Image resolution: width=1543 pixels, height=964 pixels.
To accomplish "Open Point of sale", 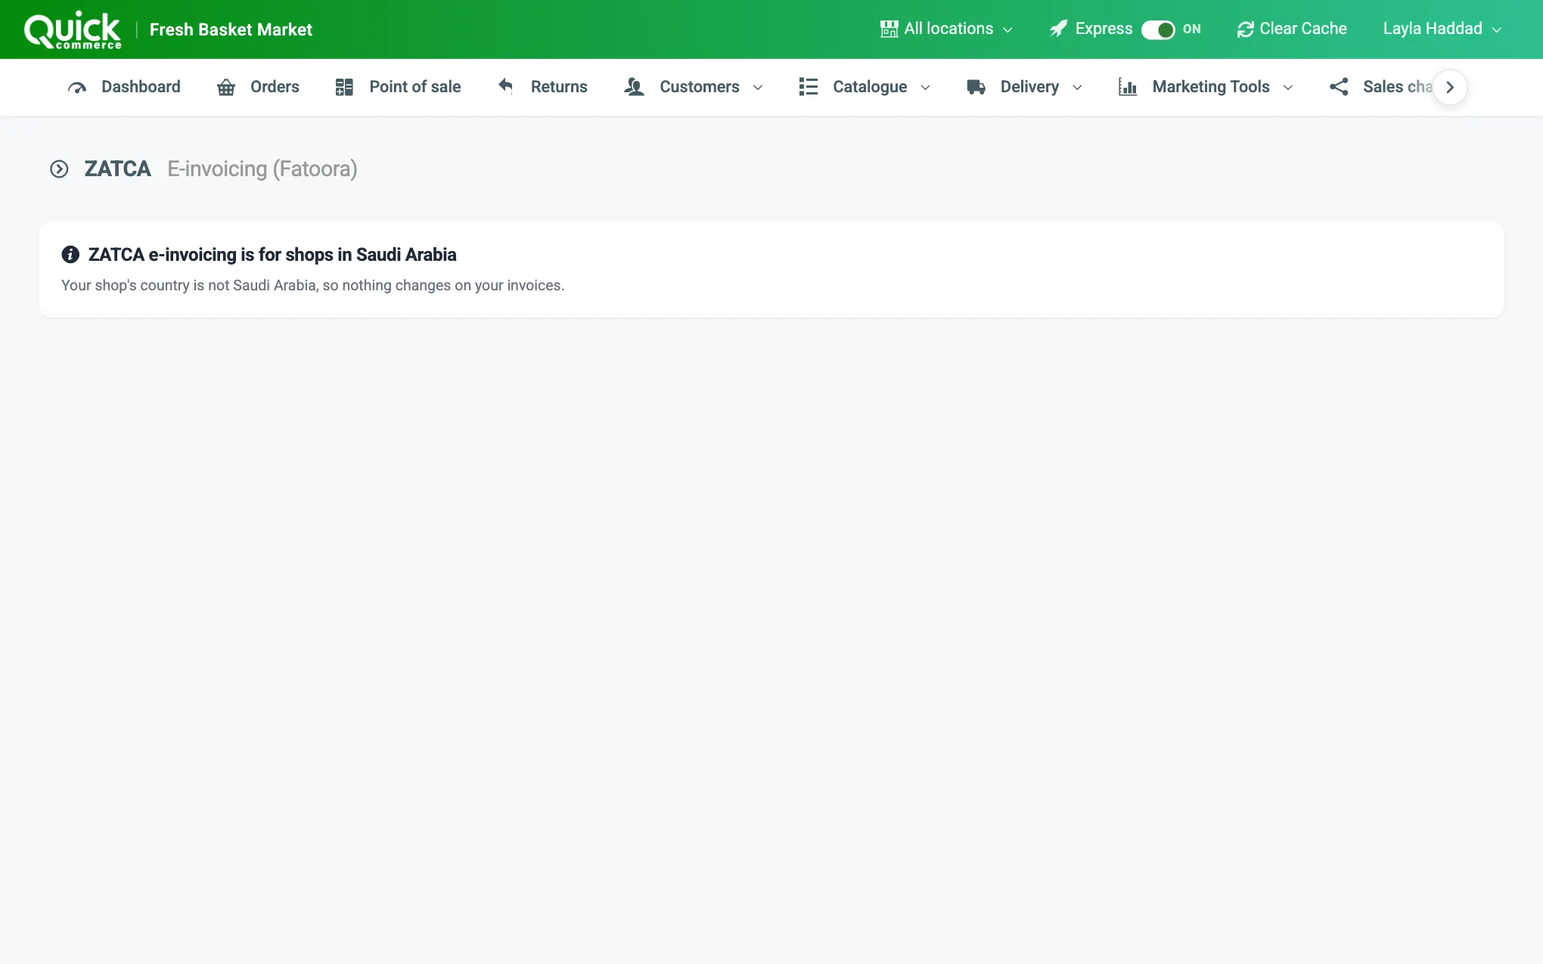I will [x=398, y=87].
